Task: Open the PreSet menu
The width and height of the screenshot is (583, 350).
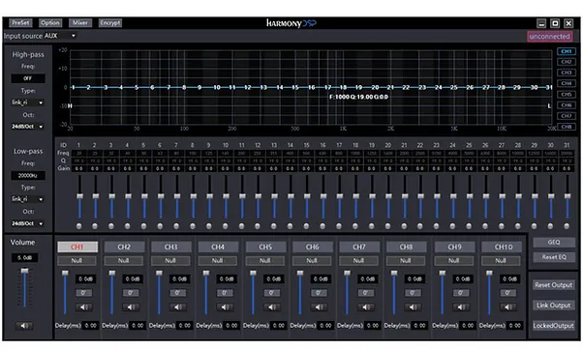Action: tap(20, 23)
